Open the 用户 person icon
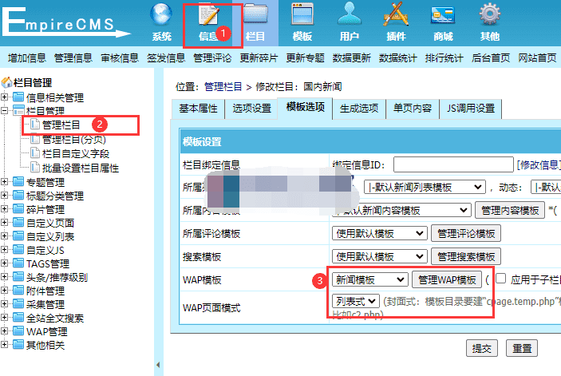Image resolution: width=561 pixels, height=376 pixels. pyautogui.click(x=350, y=14)
